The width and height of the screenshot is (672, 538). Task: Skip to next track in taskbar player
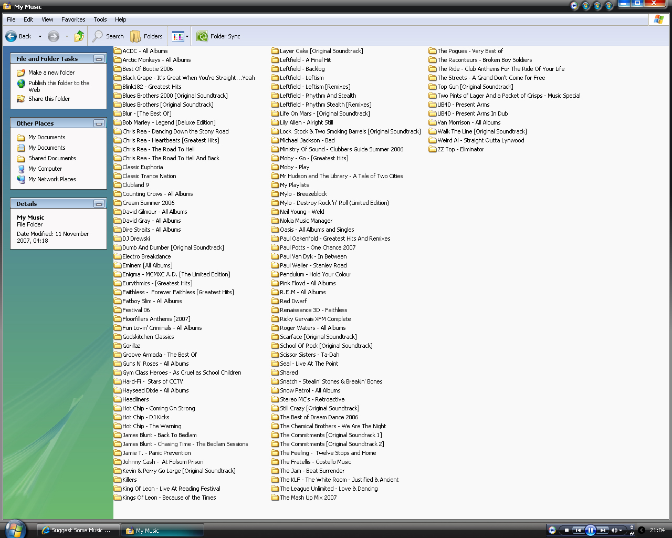[x=603, y=530]
